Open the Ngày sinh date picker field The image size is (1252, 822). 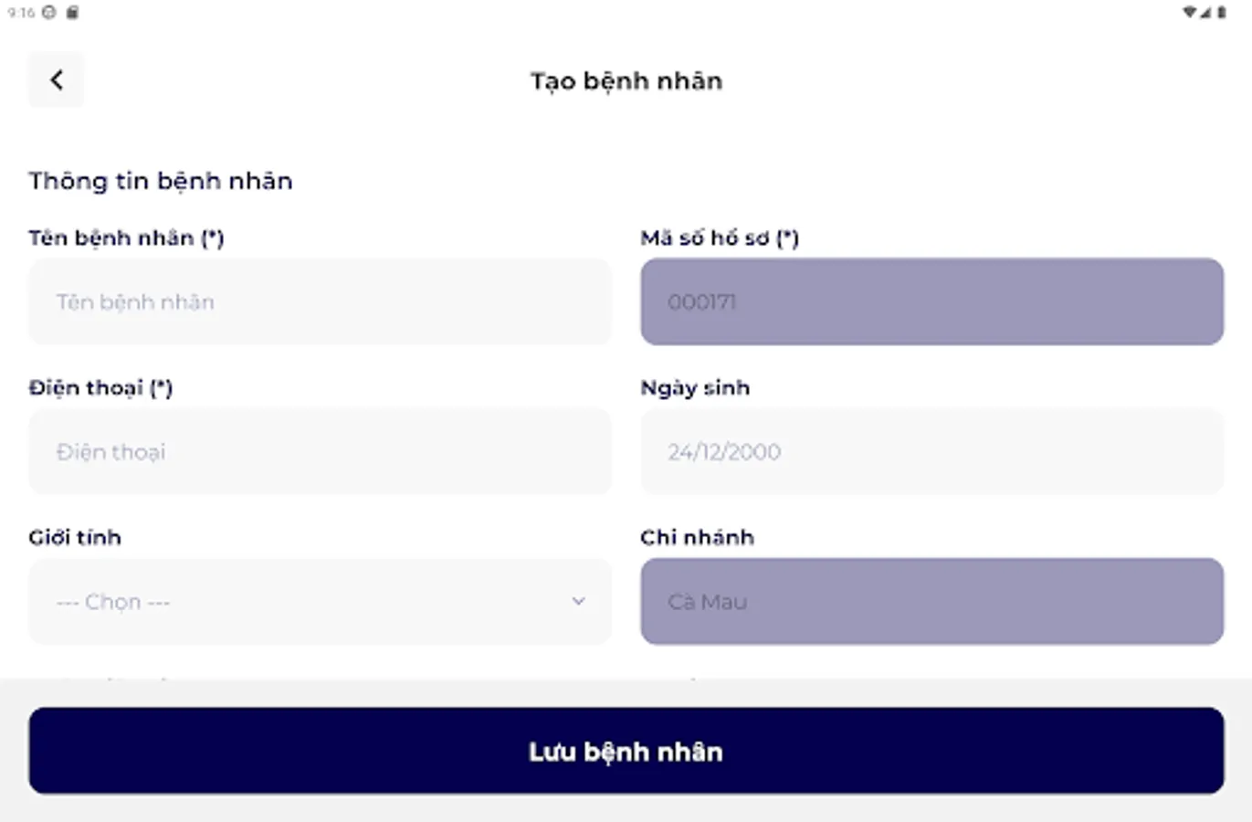[x=931, y=452]
